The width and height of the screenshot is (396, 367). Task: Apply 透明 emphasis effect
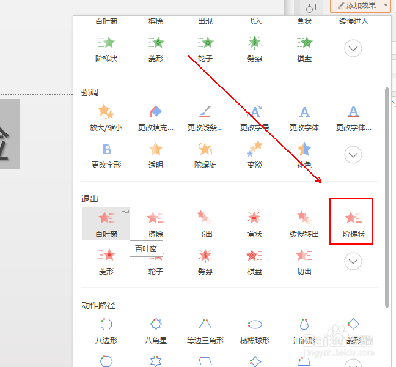click(x=156, y=155)
